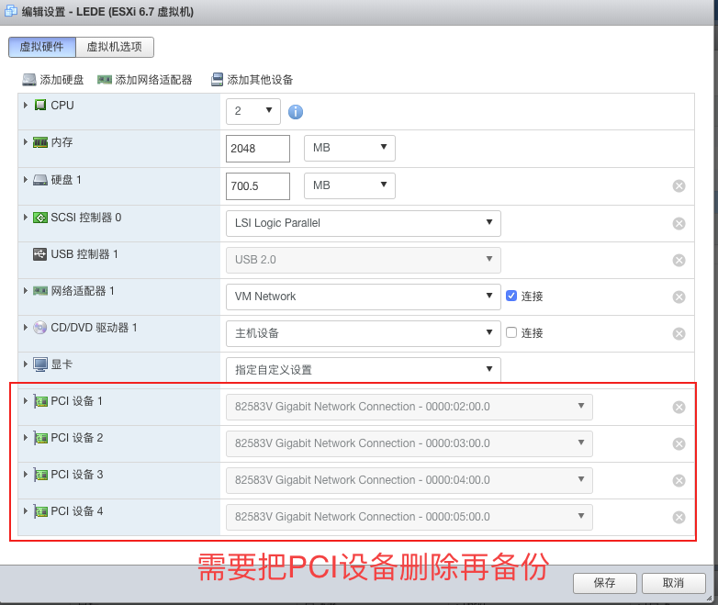Enable the CD/DVD drive 连接 checkbox
The width and height of the screenshot is (718, 605).
tap(511, 332)
